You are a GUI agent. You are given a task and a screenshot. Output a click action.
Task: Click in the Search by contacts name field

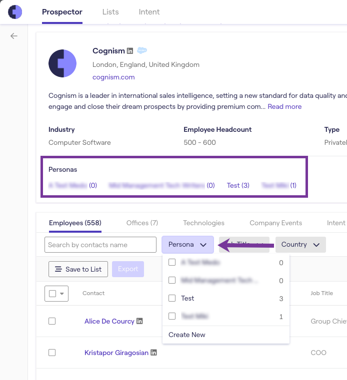pyautogui.click(x=100, y=245)
